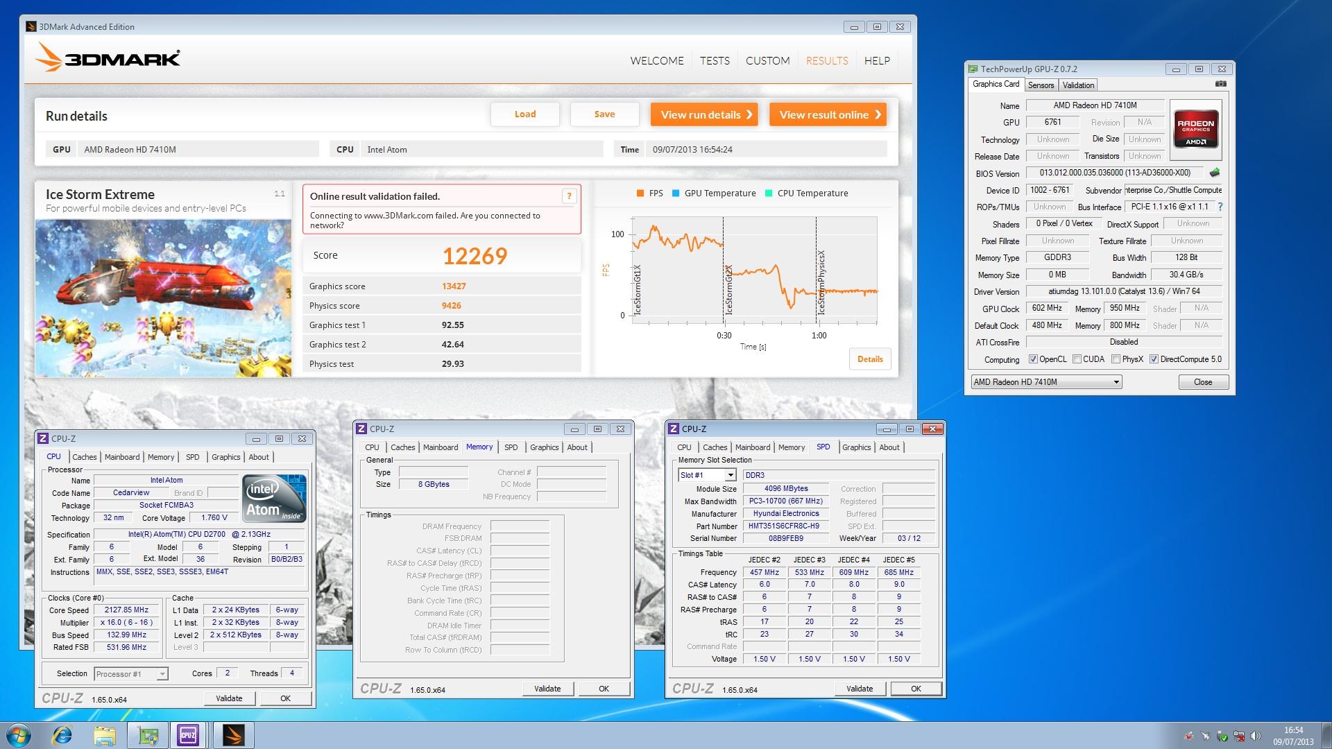
Task: Toggle the PhysX checkbox
Action: [x=1116, y=359]
